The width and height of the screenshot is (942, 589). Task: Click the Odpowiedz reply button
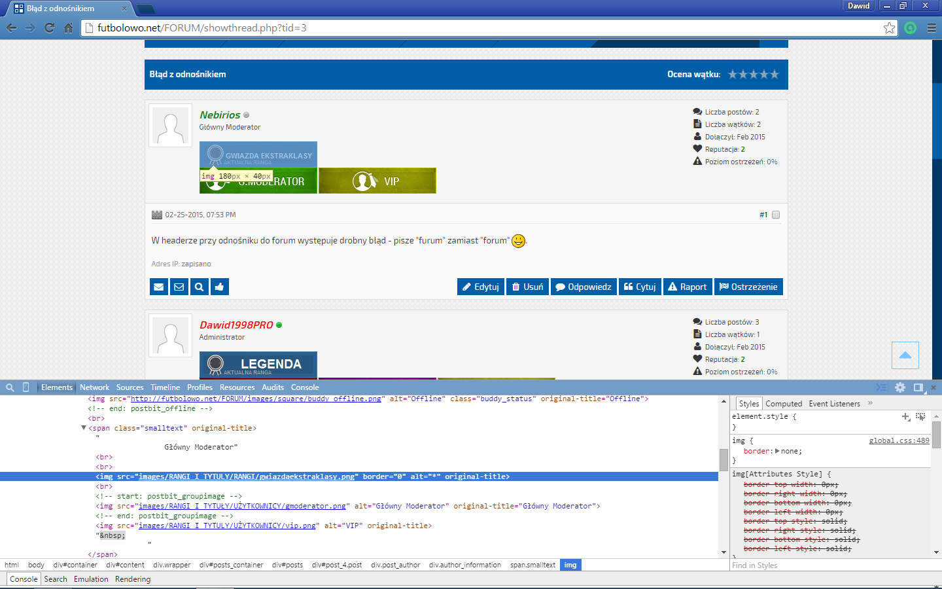584,287
